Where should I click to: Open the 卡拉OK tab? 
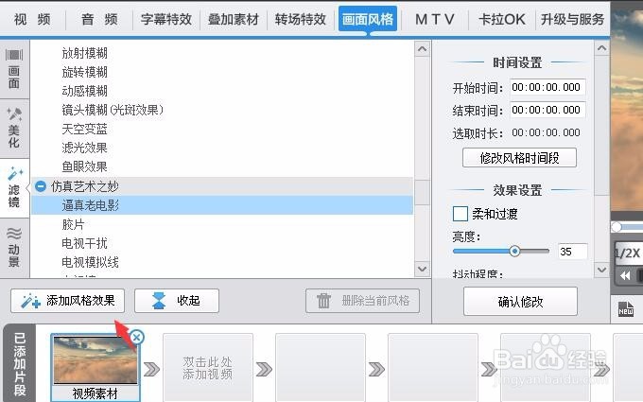coord(502,19)
